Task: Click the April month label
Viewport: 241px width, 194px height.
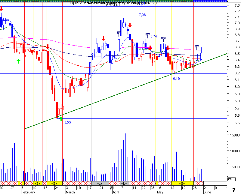Action: pos(116,192)
